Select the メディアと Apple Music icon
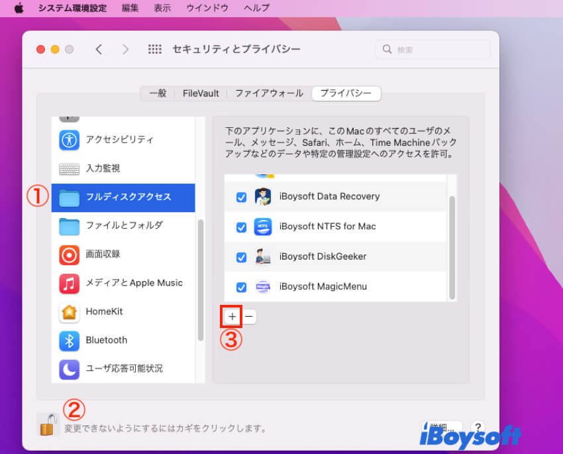The width and height of the screenshot is (563, 454). (x=70, y=284)
